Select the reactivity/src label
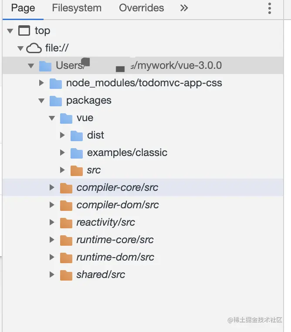Viewport: 291px width, 332px height. coord(105,222)
